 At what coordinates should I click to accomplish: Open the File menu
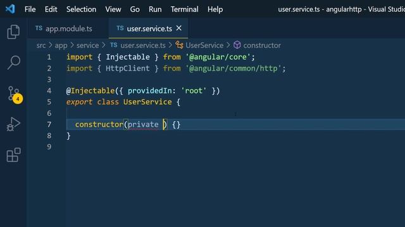[30, 9]
